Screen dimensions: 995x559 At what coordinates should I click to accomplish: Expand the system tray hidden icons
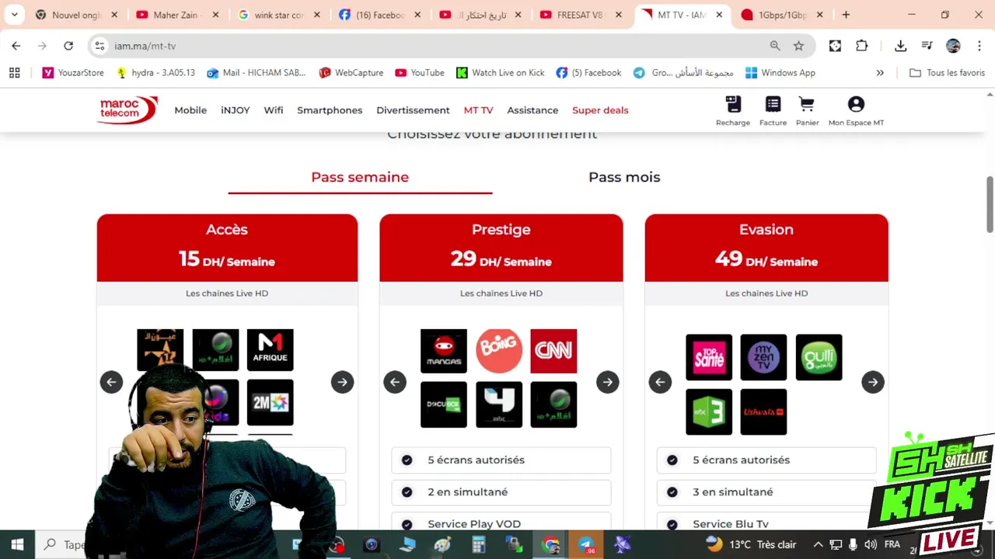tap(818, 544)
